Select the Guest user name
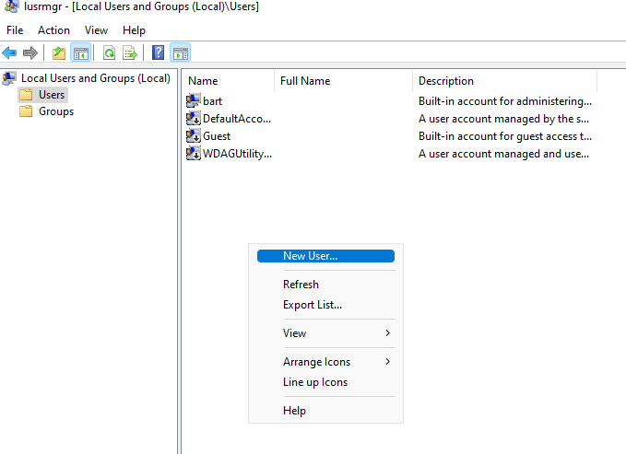The image size is (626, 454). click(x=217, y=136)
